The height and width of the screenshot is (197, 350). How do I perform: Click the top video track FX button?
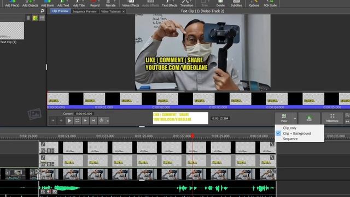click(x=43, y=151)
